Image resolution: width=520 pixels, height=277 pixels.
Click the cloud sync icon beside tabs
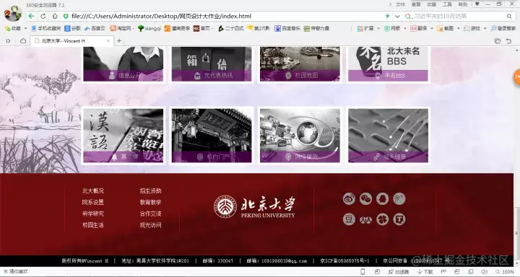coord(23,40)
